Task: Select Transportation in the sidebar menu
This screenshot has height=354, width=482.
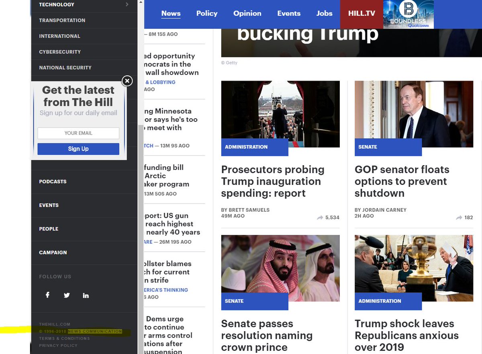Action: click(x=62, y=20)
